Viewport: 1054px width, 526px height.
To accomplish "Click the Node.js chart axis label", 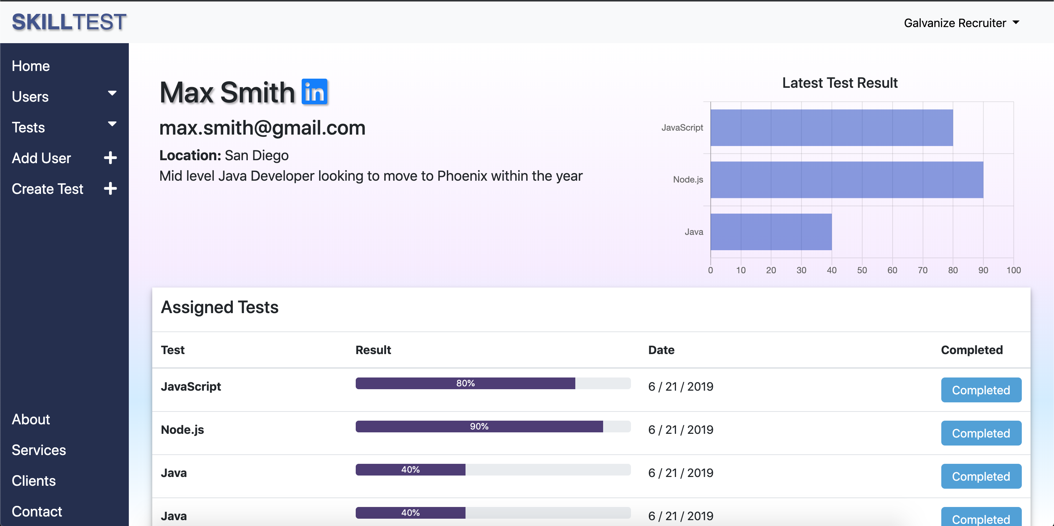I will click(x=688, y=180).
